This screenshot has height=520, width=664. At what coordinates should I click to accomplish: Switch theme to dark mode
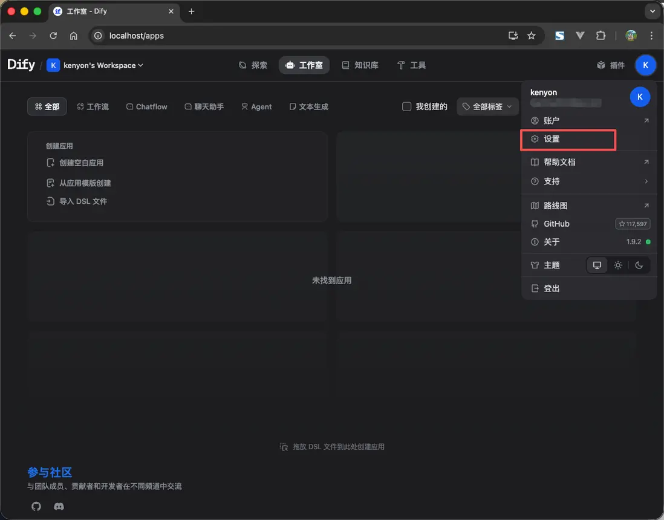pyautogui.click(x=639, y=265)
